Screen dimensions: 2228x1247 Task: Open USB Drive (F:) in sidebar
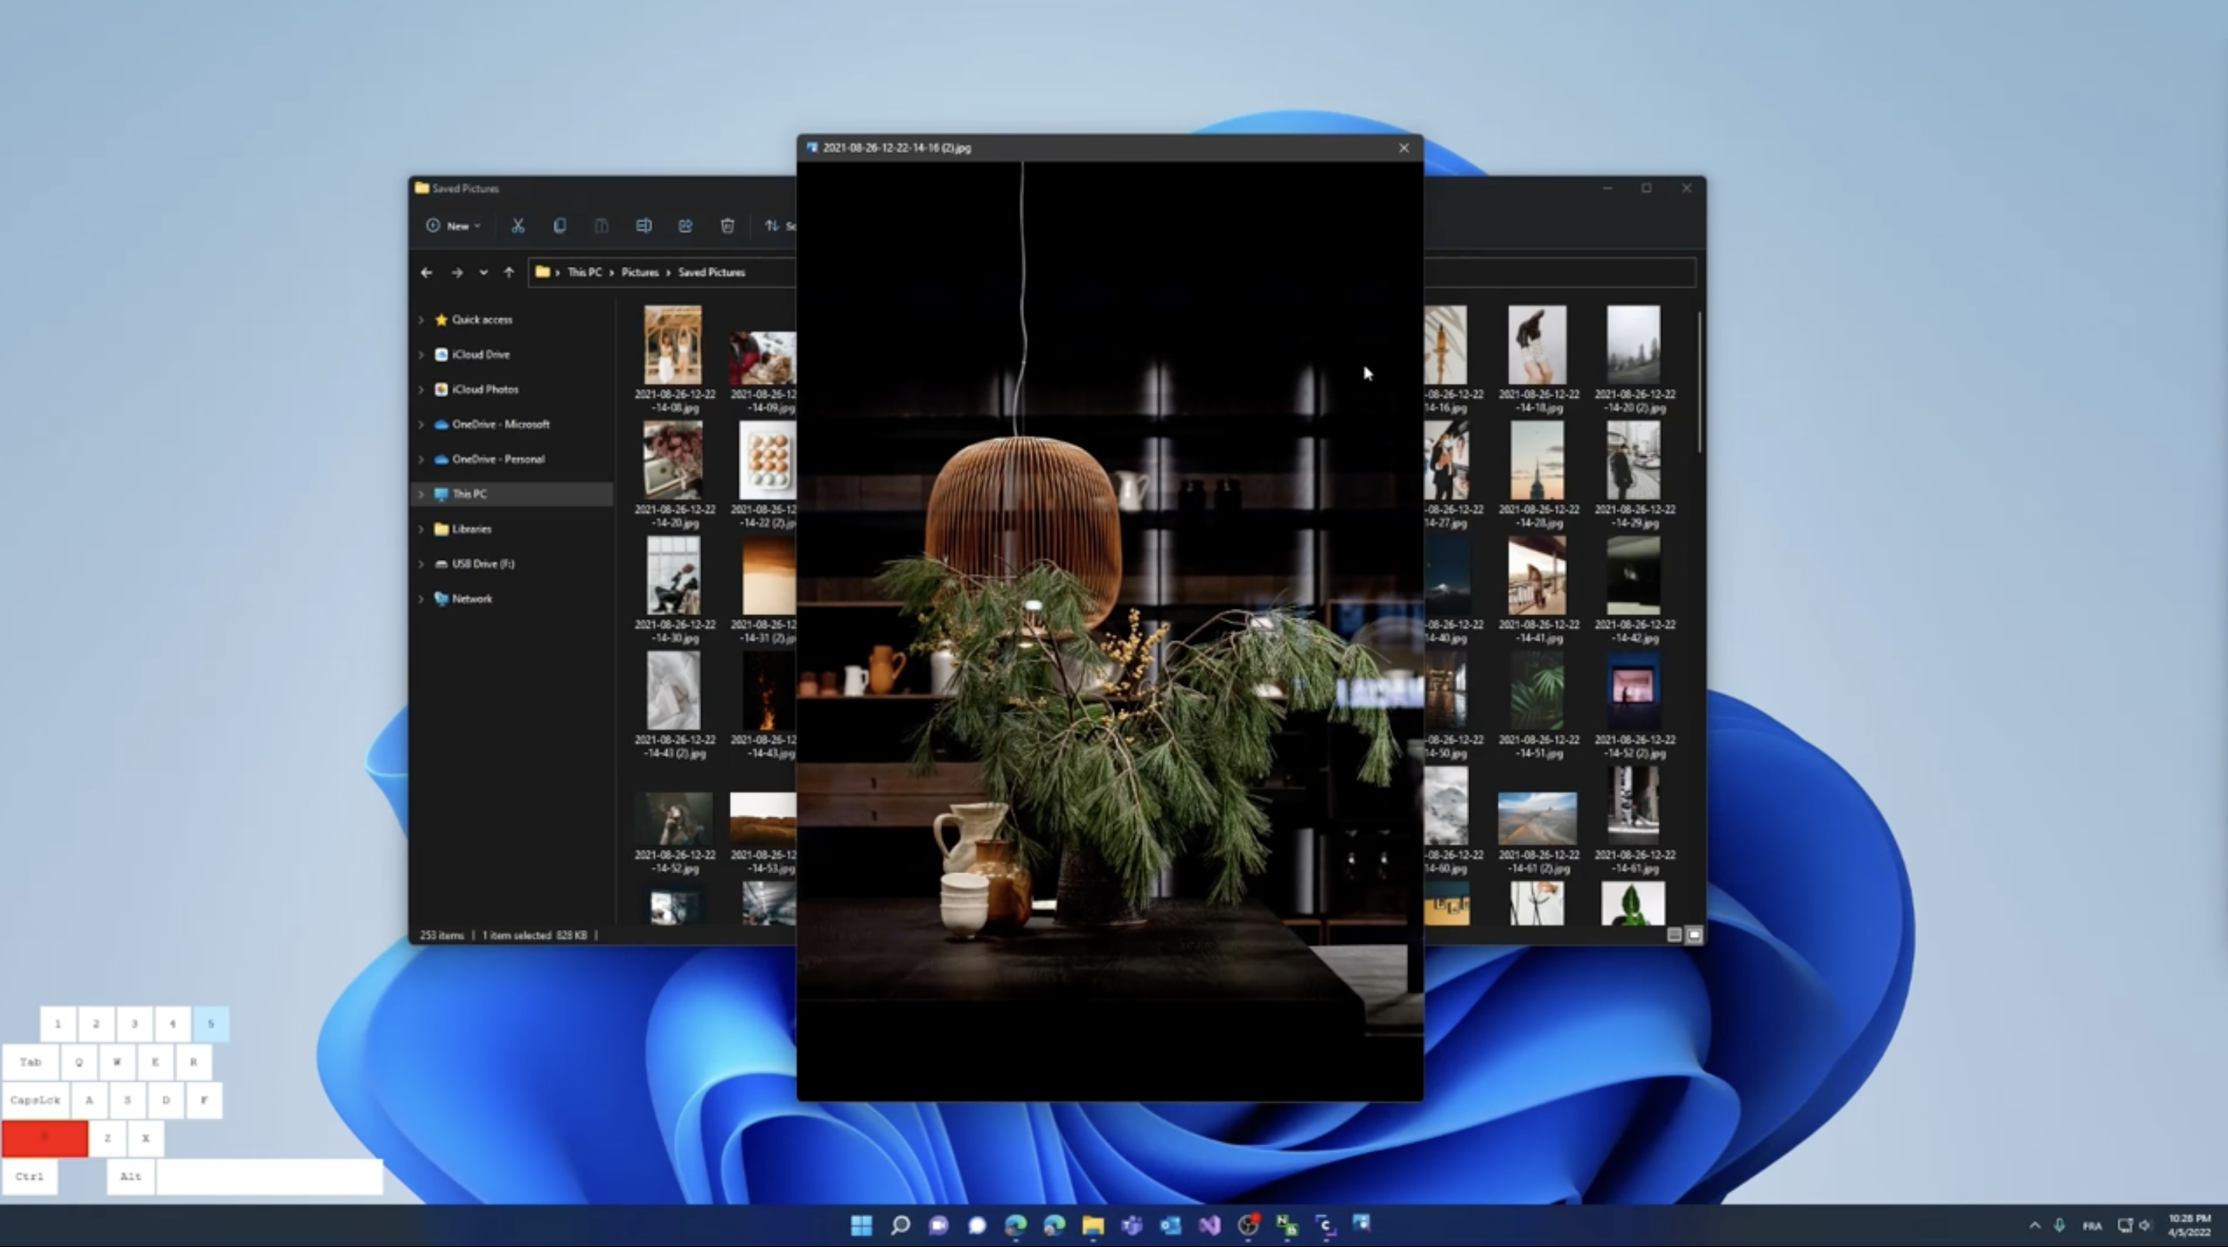pyautogui.click(x=482, y=564)
